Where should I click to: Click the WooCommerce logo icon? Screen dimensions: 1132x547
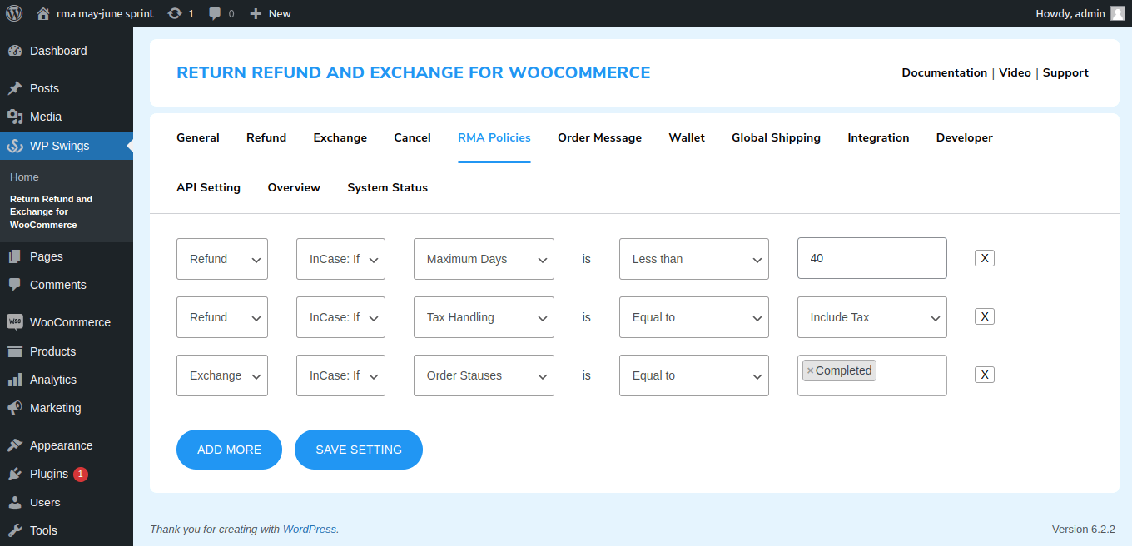coord(15,322)
